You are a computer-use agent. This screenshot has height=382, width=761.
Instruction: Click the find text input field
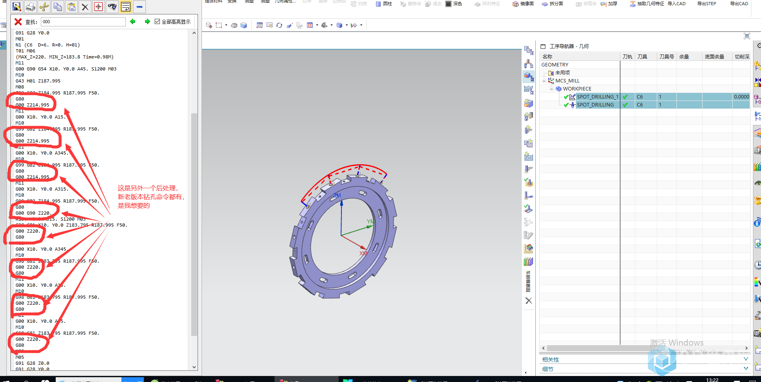click(x=83, y=22)
